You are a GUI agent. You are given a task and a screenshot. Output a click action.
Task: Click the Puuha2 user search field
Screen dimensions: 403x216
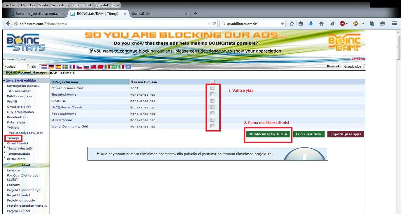tap(15, 67)
